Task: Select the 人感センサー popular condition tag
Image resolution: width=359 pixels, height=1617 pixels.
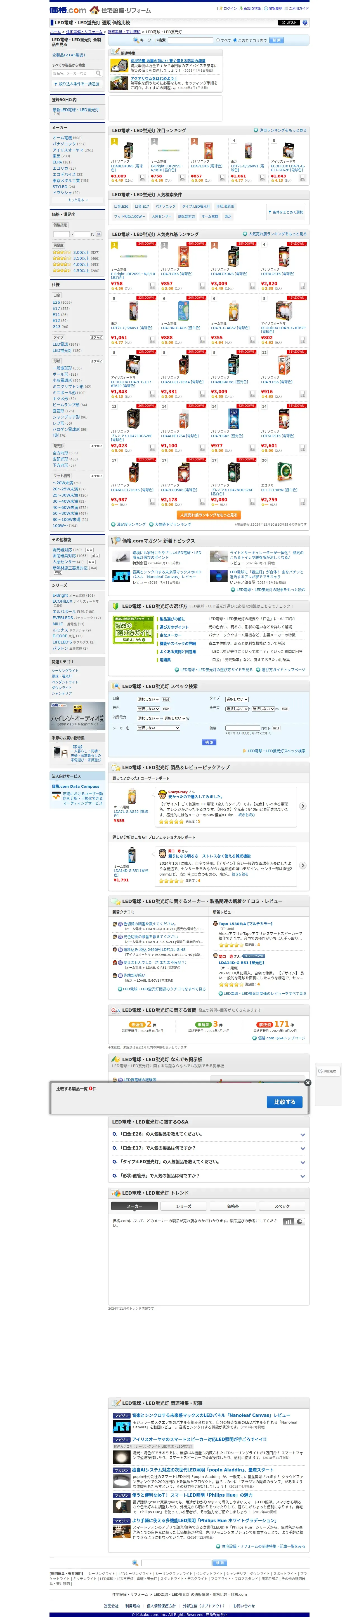Action: point(162,217)
